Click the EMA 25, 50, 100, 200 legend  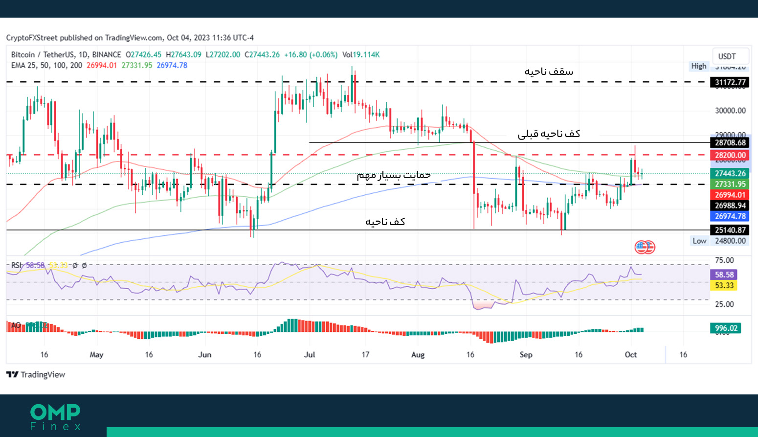pos(46,65)
